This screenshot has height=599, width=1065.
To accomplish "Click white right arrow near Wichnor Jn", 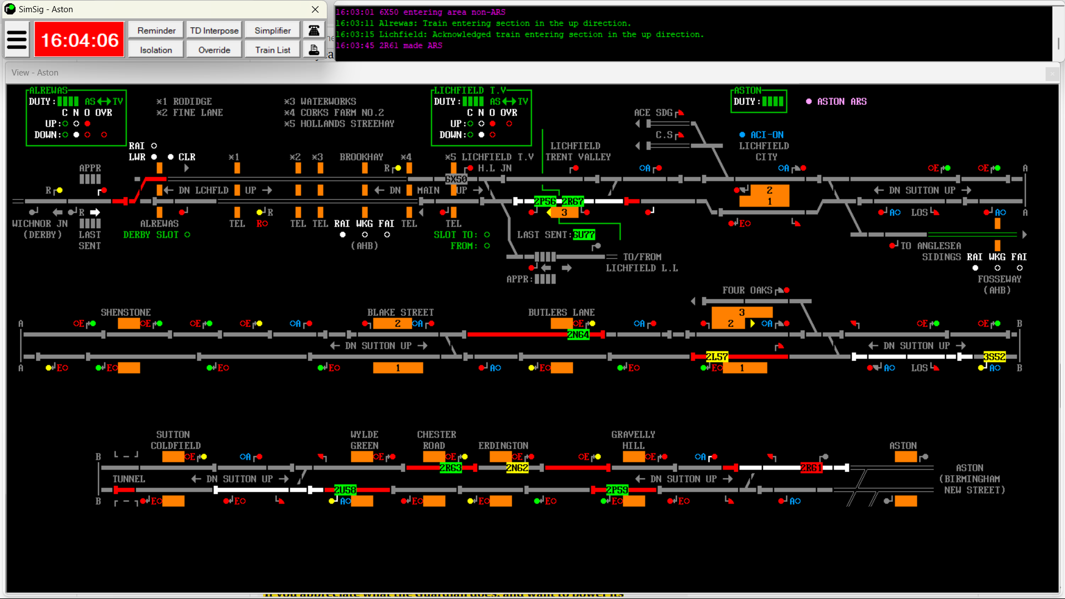I will 95,213.
